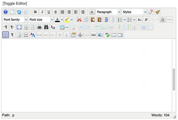Toggle italic formatting
The image size is (178, 120).
pyautogui.click(x=42, y=12)
